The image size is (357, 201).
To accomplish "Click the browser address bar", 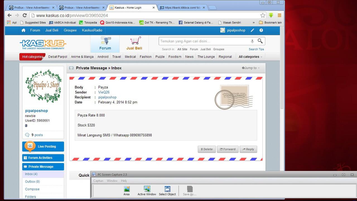I will (148, 15).
